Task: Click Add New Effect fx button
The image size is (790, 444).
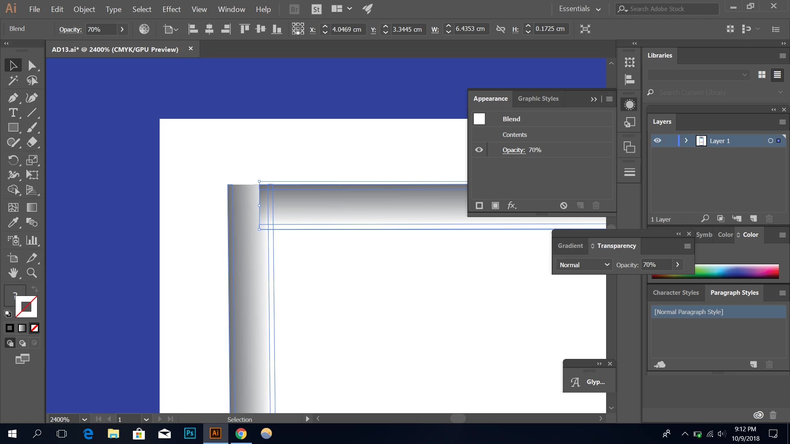Action: click(x=511, y=206)
